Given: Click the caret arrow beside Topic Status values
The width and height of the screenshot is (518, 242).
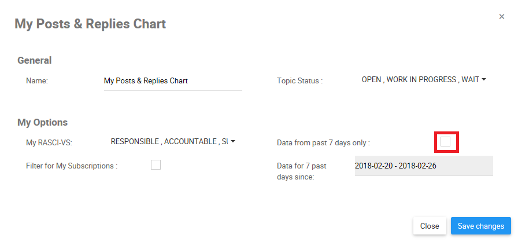Looking at the screenshot, I should point(483,80).
